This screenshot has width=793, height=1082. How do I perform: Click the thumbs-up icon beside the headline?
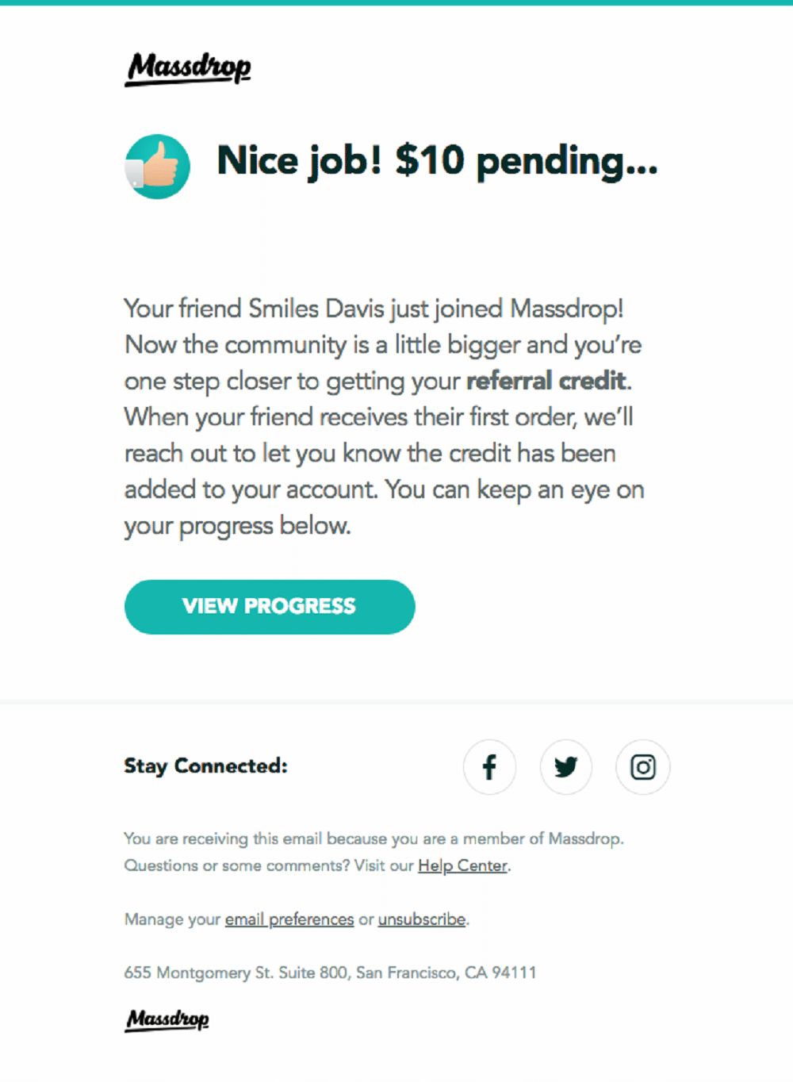[x=158, y=167]
